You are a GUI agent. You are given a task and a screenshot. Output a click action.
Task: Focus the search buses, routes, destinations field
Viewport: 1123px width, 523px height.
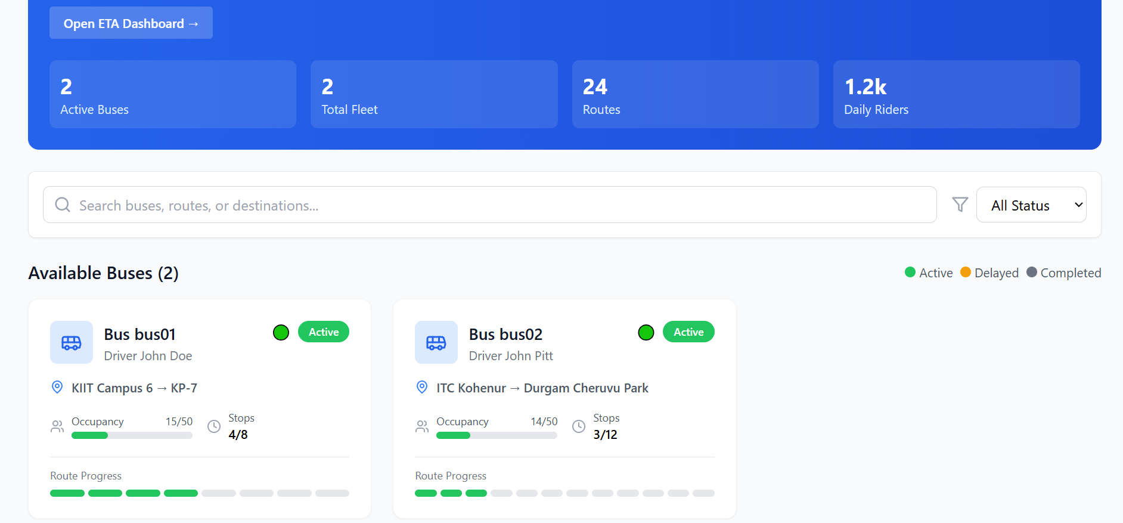(489, 205)
